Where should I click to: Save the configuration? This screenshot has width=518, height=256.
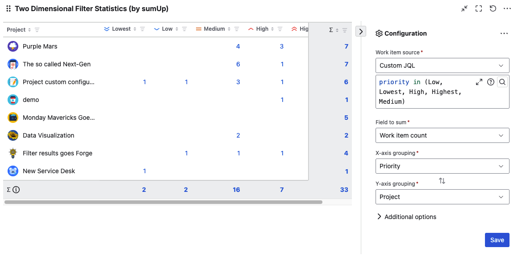click(497, 240)
